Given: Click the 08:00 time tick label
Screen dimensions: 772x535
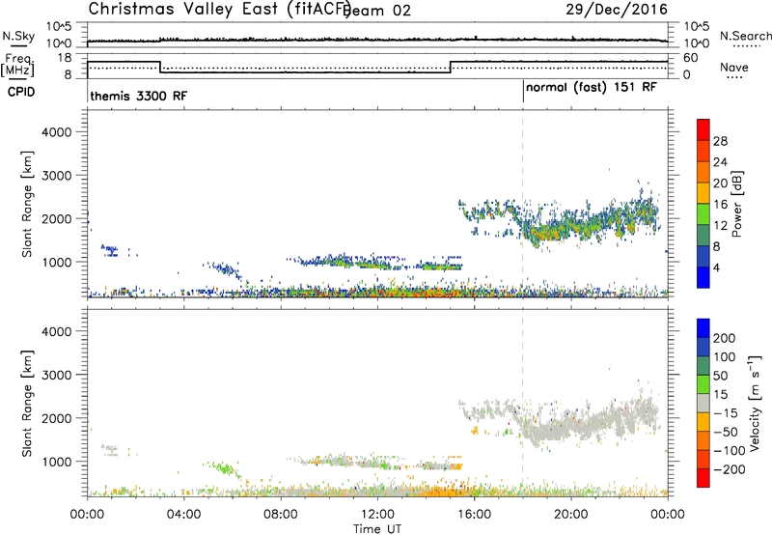Looking at the screenshot, I should tap(281, 515).
